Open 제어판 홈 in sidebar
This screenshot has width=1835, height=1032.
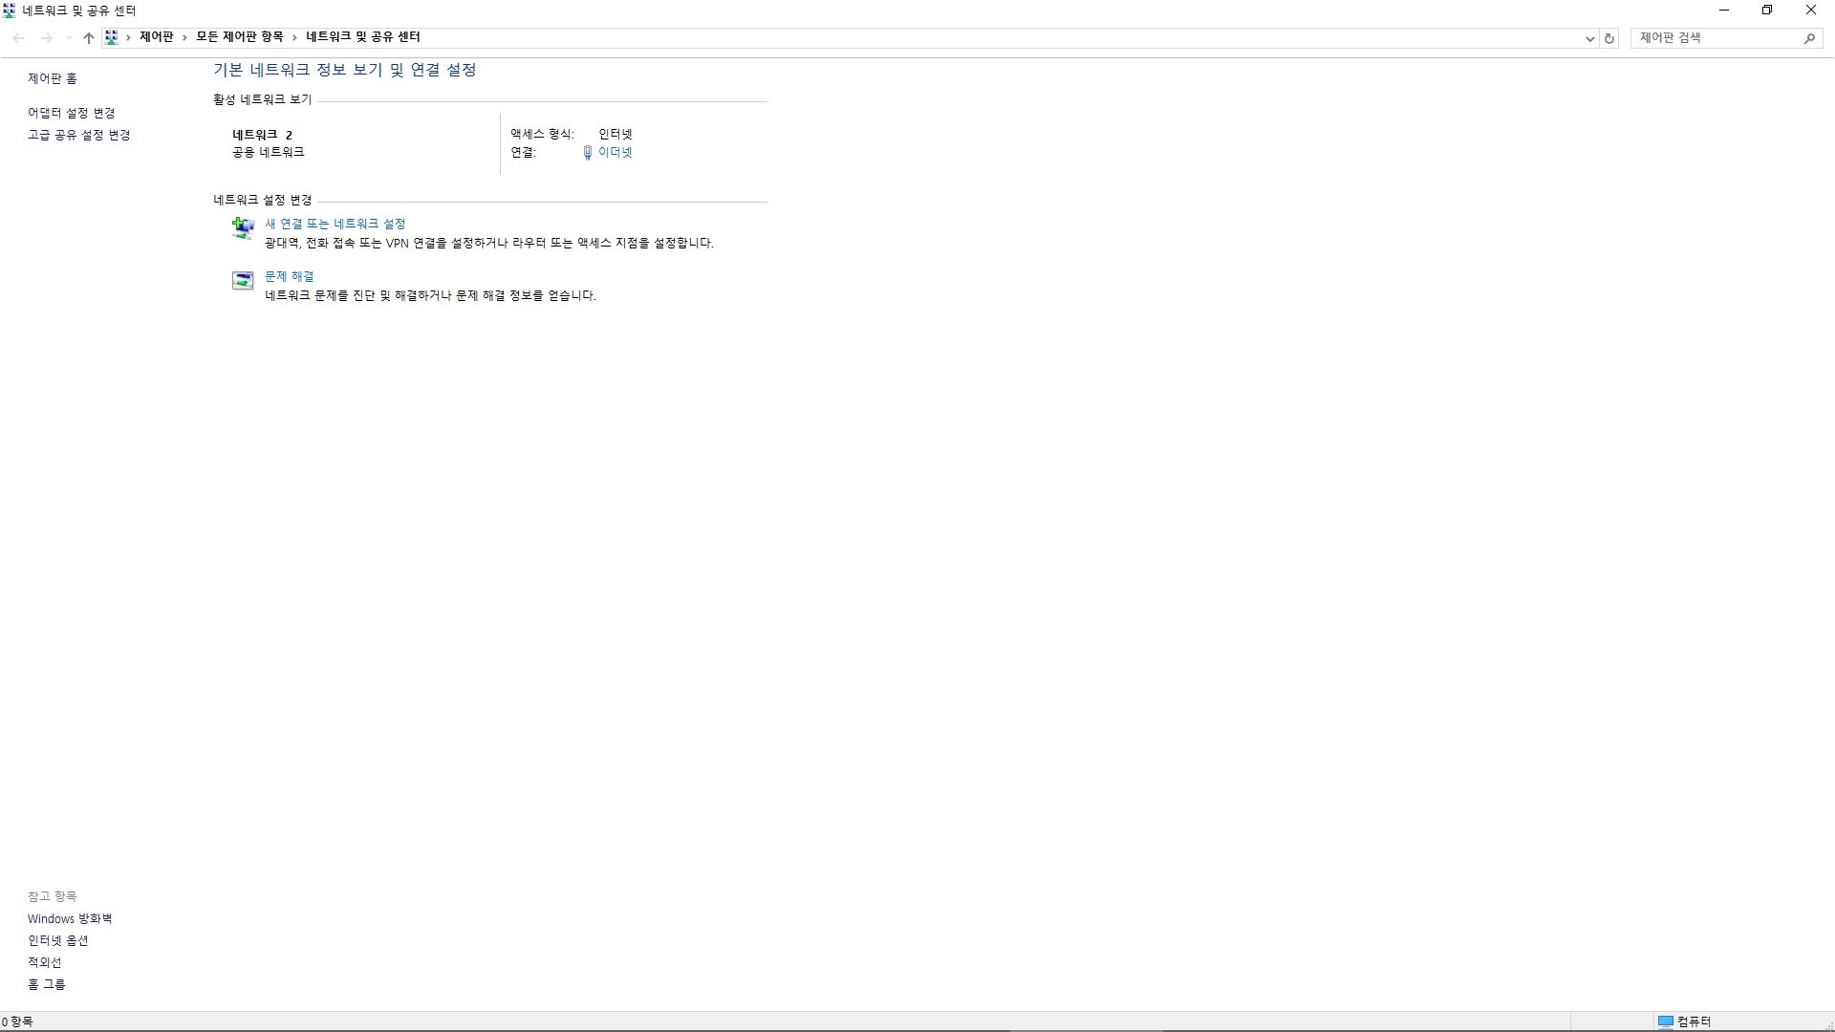tap(53, 78)
